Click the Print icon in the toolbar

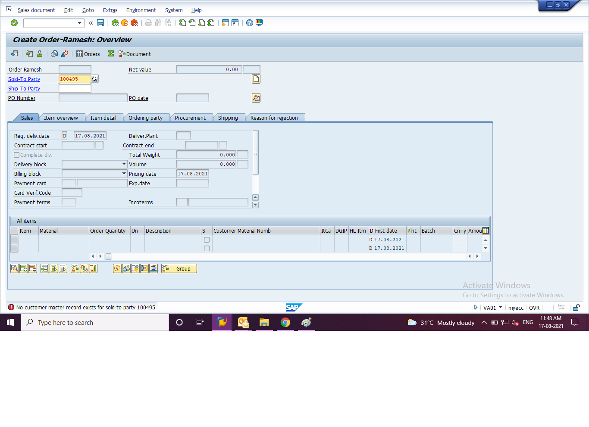pos(149,23)
